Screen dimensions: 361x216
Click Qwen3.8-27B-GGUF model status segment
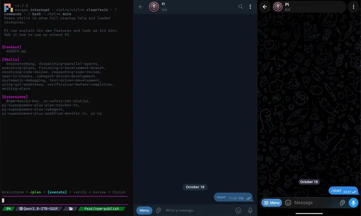[39, 209]
